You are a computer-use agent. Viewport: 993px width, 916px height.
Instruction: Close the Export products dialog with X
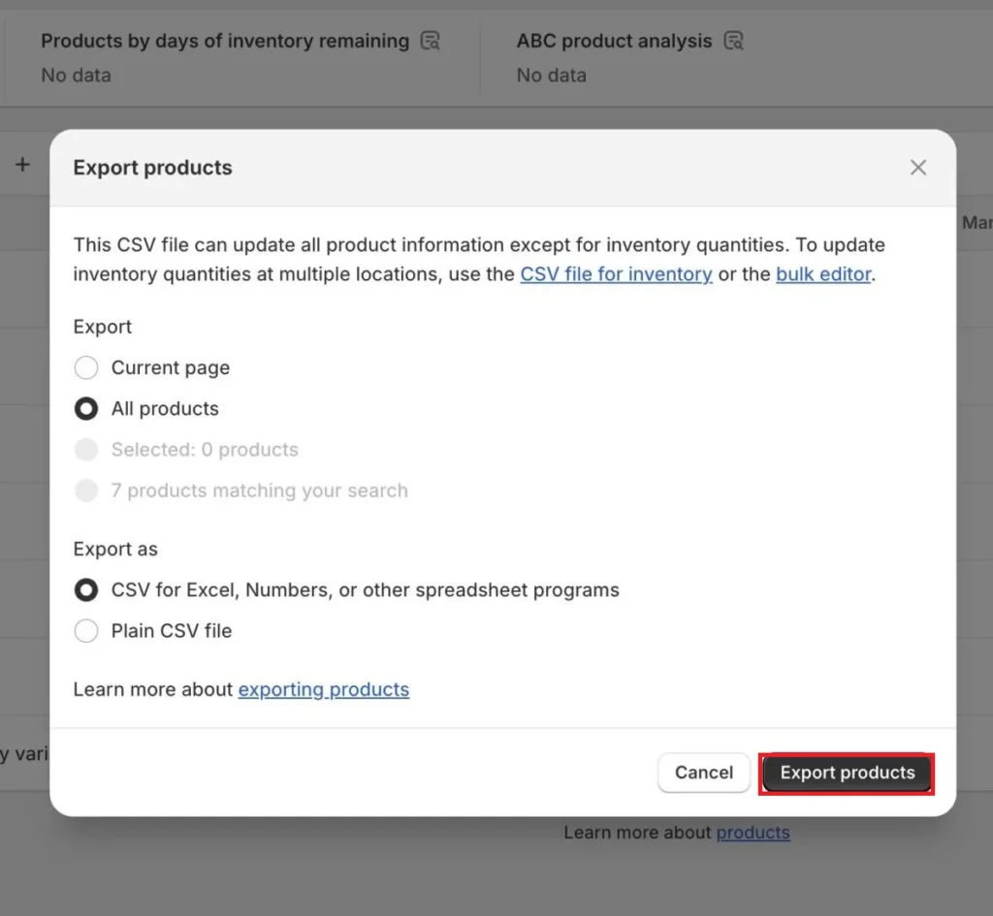pyautogui.click(x=917, y=168)
